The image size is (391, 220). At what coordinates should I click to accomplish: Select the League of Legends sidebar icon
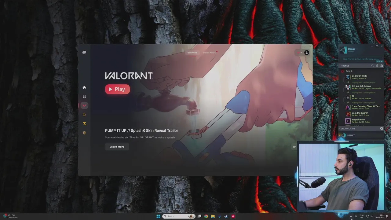84,115
